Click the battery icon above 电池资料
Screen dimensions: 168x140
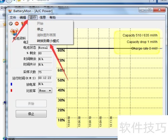[x=14, y=32]
